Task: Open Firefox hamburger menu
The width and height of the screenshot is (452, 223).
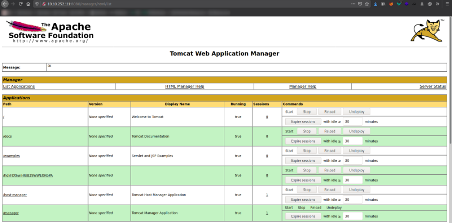Action: [x=447, y=4]
